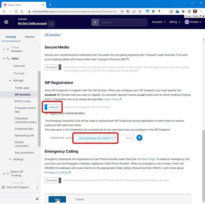Click the map pin extension icon
Screen dimensions: 205x204
[159, 12]
